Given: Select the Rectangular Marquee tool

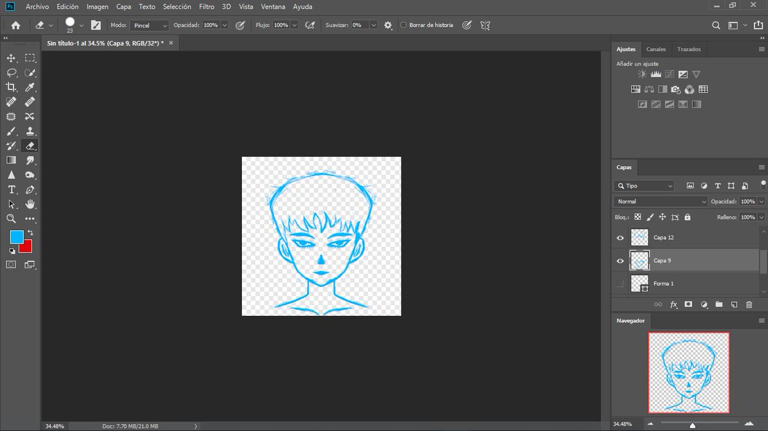Looking at the screenshot, I should click(x=29, y=58).
